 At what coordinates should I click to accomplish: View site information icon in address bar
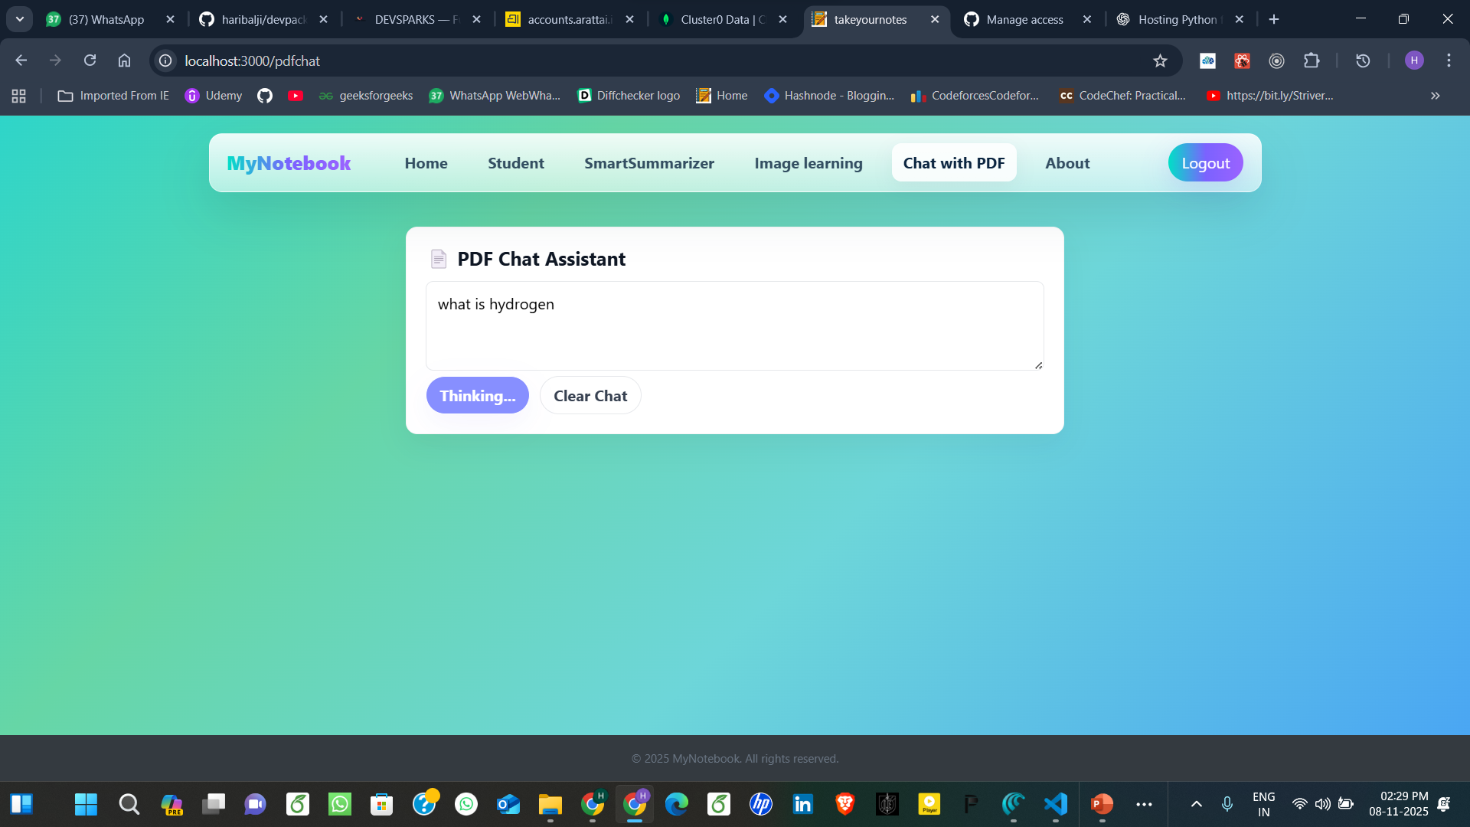[165, 60]
